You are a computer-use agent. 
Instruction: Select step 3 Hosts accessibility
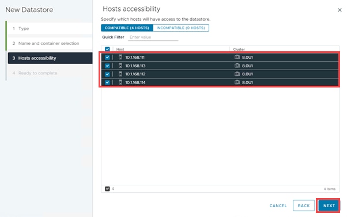[50, 58]
